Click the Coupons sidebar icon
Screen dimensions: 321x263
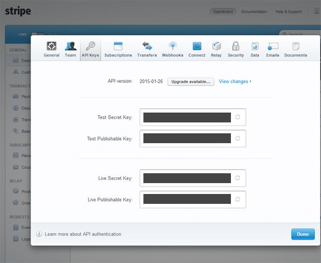(16, 167)
